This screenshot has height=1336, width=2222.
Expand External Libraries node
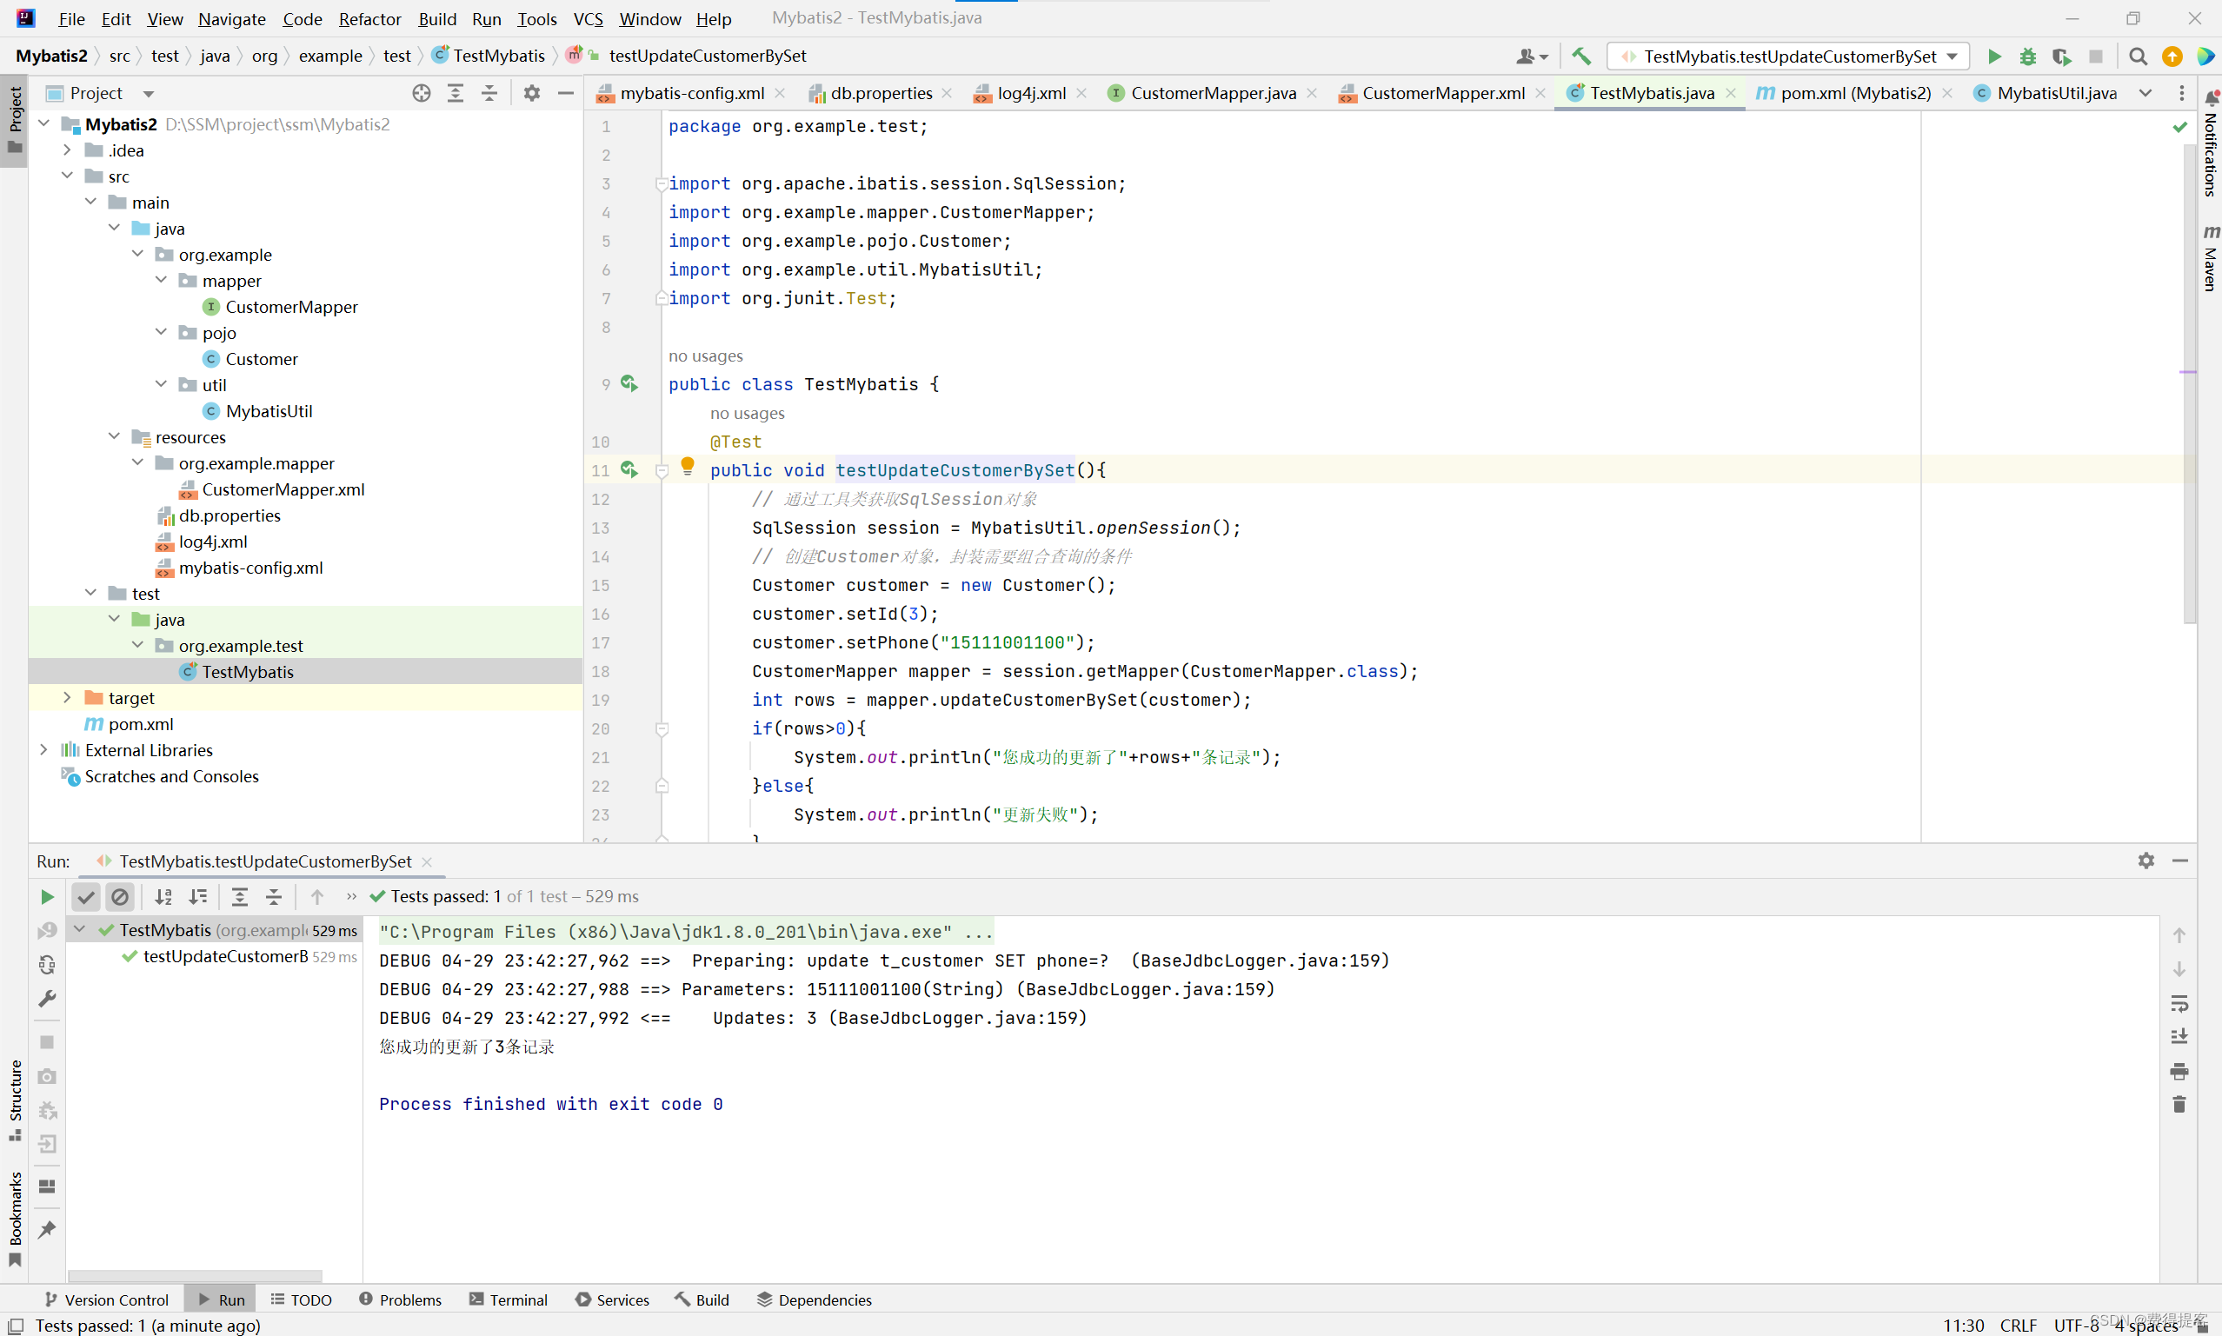click(x=43, y=750)
